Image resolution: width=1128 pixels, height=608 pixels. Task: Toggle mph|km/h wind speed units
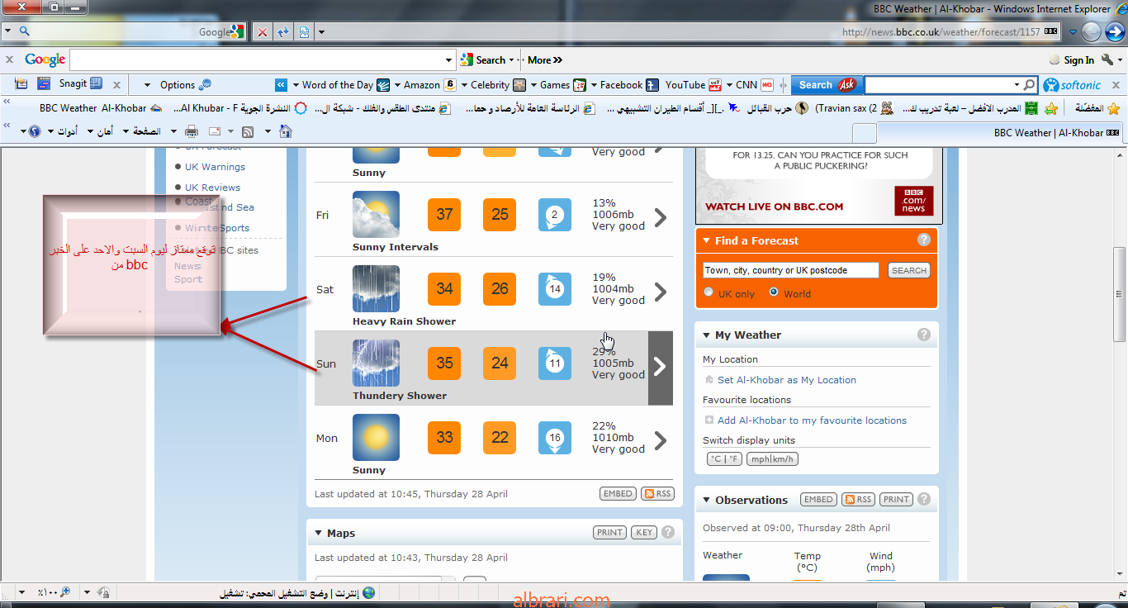(x=772, y=459)
